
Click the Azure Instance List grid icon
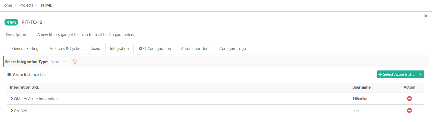10,75
